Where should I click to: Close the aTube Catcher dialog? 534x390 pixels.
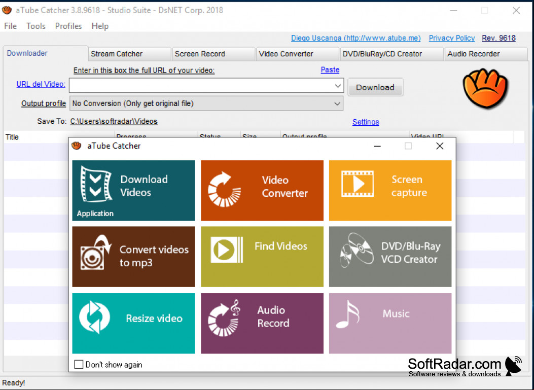(x=440, y=146)
